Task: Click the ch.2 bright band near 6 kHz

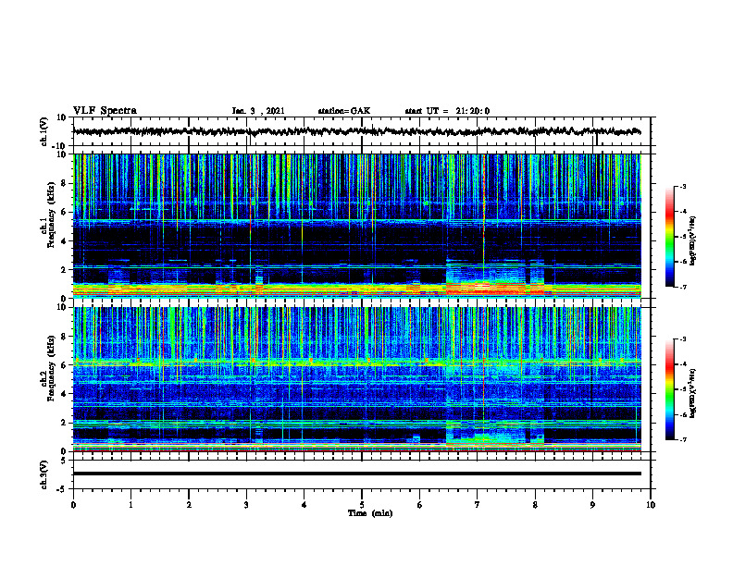Action: (357, 362)
